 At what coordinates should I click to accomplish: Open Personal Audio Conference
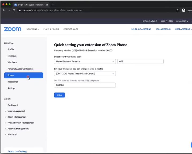pyautogui.click(x=20, y=69)
